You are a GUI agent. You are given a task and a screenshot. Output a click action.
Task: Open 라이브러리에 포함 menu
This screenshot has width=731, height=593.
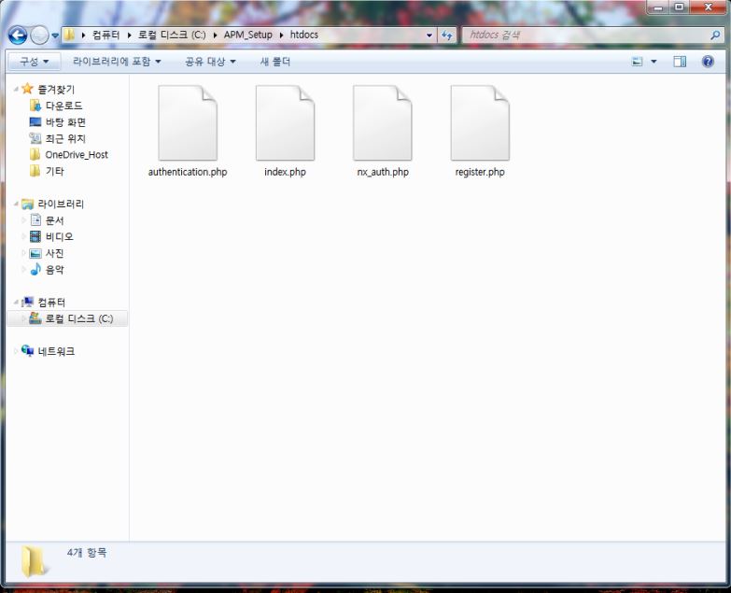(117, 62)
